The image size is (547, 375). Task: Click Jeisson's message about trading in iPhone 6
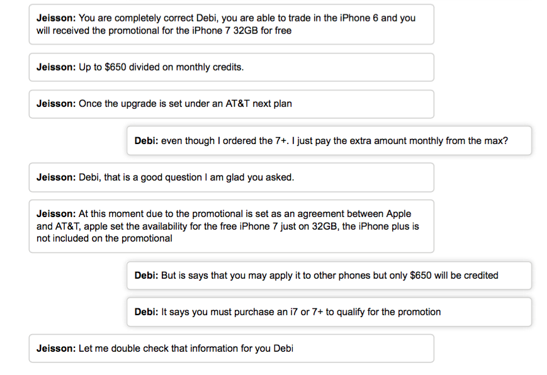pyautogui.click(x=231, y=25)
